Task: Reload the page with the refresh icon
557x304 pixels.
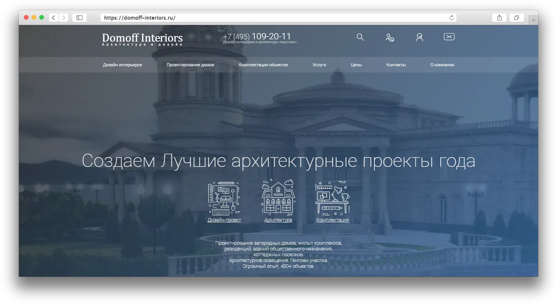Action: (451, 18)
